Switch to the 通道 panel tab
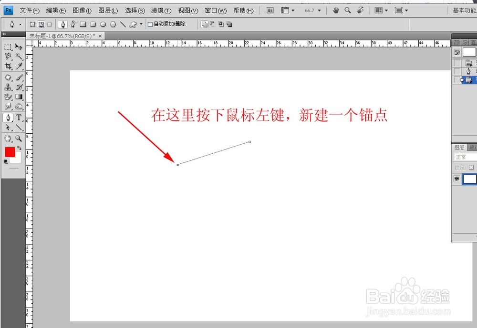Screen dimensions: 477x328 472,147
